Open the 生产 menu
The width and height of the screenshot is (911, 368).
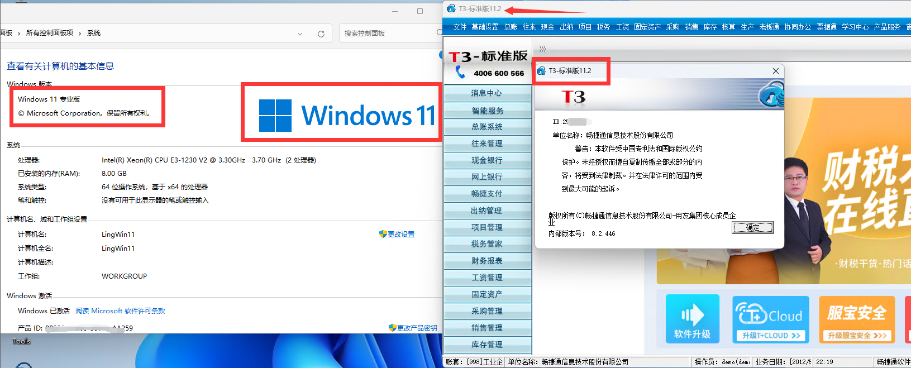[747, 27]
